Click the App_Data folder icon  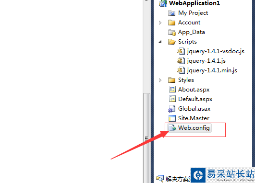(x=172, y=32)
